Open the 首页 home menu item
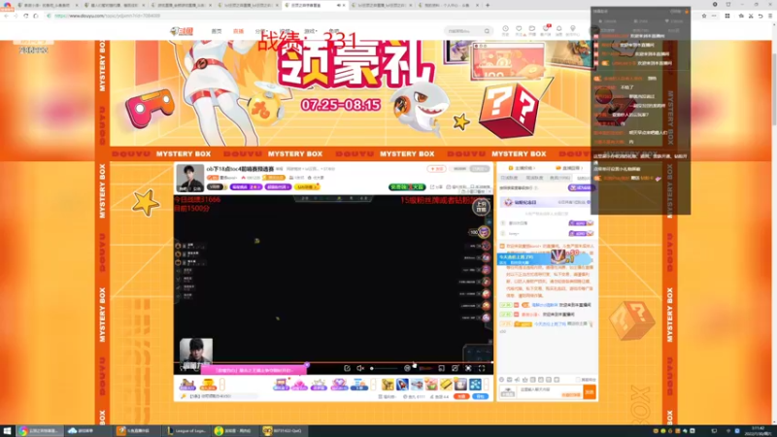The width and height of the screenshot is (777, 437). click(217, 31)
